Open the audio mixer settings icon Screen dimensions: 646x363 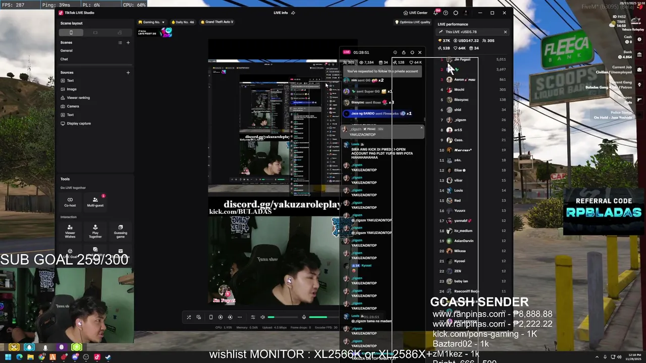point(253,317)
